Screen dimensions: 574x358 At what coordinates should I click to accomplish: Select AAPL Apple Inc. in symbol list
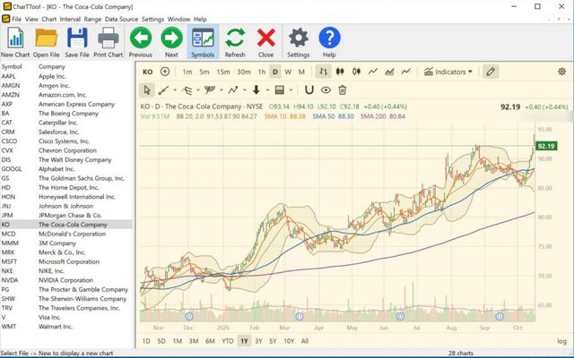tap(66, 76)
